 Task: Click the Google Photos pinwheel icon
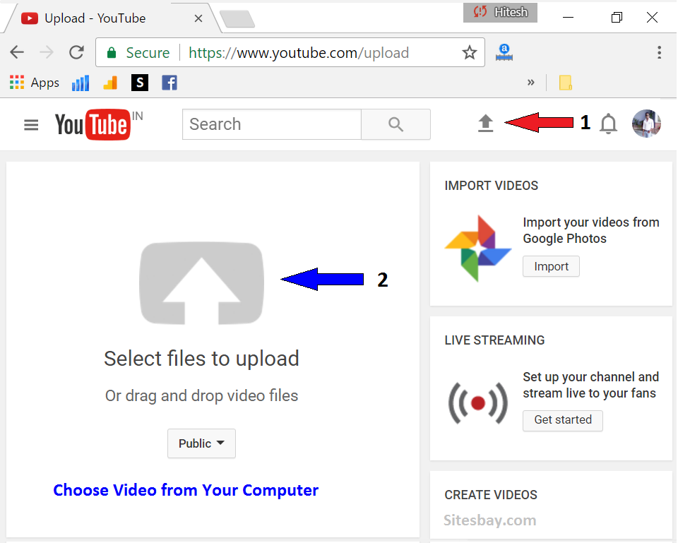click(x=478, y=248)
